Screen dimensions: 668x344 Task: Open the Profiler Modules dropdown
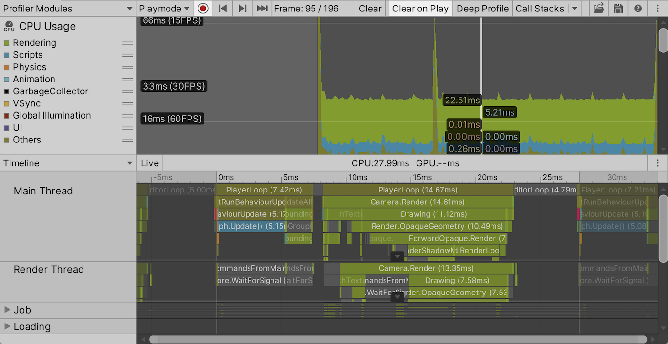click(x=68, y=9)
